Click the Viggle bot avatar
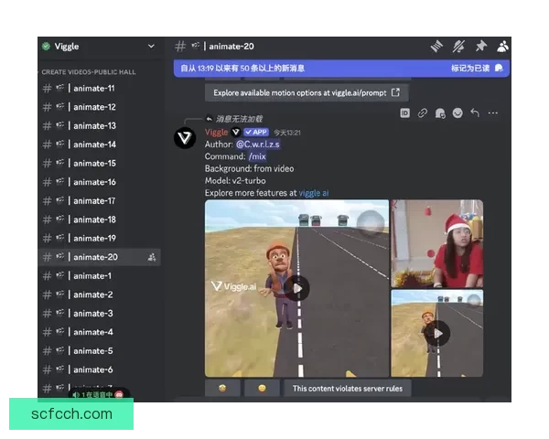Screen dimensions: 549x439 pyautogui.click(x=185, y=138)
